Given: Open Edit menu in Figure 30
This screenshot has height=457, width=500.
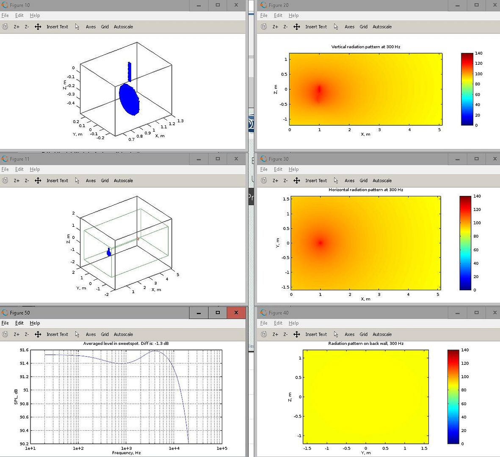Looking at the screenshot, I should pyautogui.click(x=278, y=169).
